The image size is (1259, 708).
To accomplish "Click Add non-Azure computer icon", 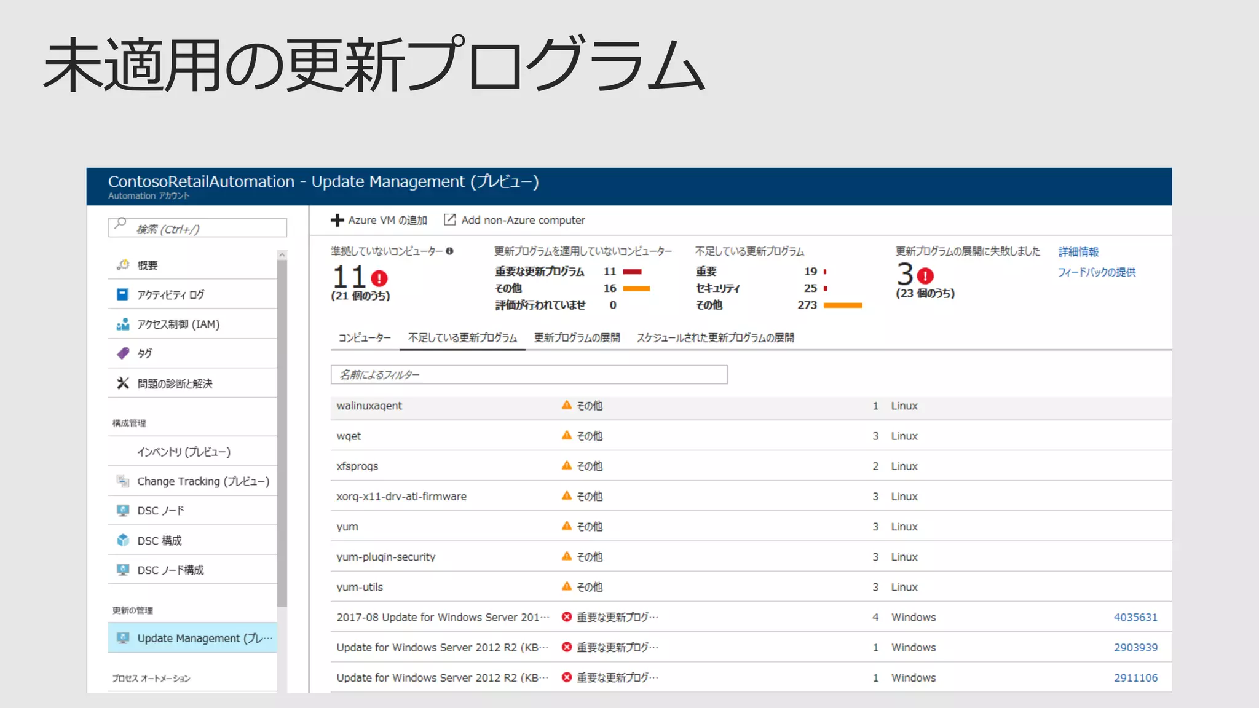I will [450, 219].
